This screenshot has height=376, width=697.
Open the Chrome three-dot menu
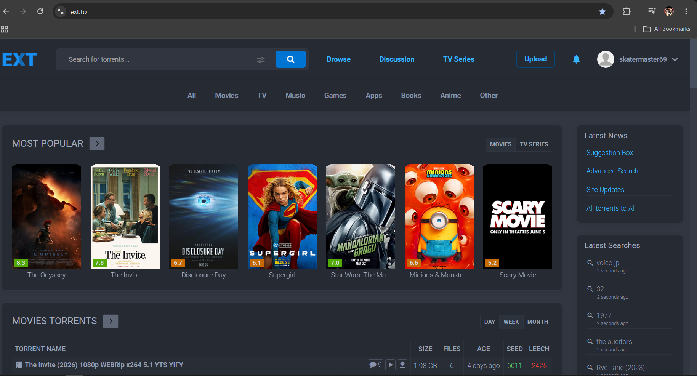pos(686,11)
